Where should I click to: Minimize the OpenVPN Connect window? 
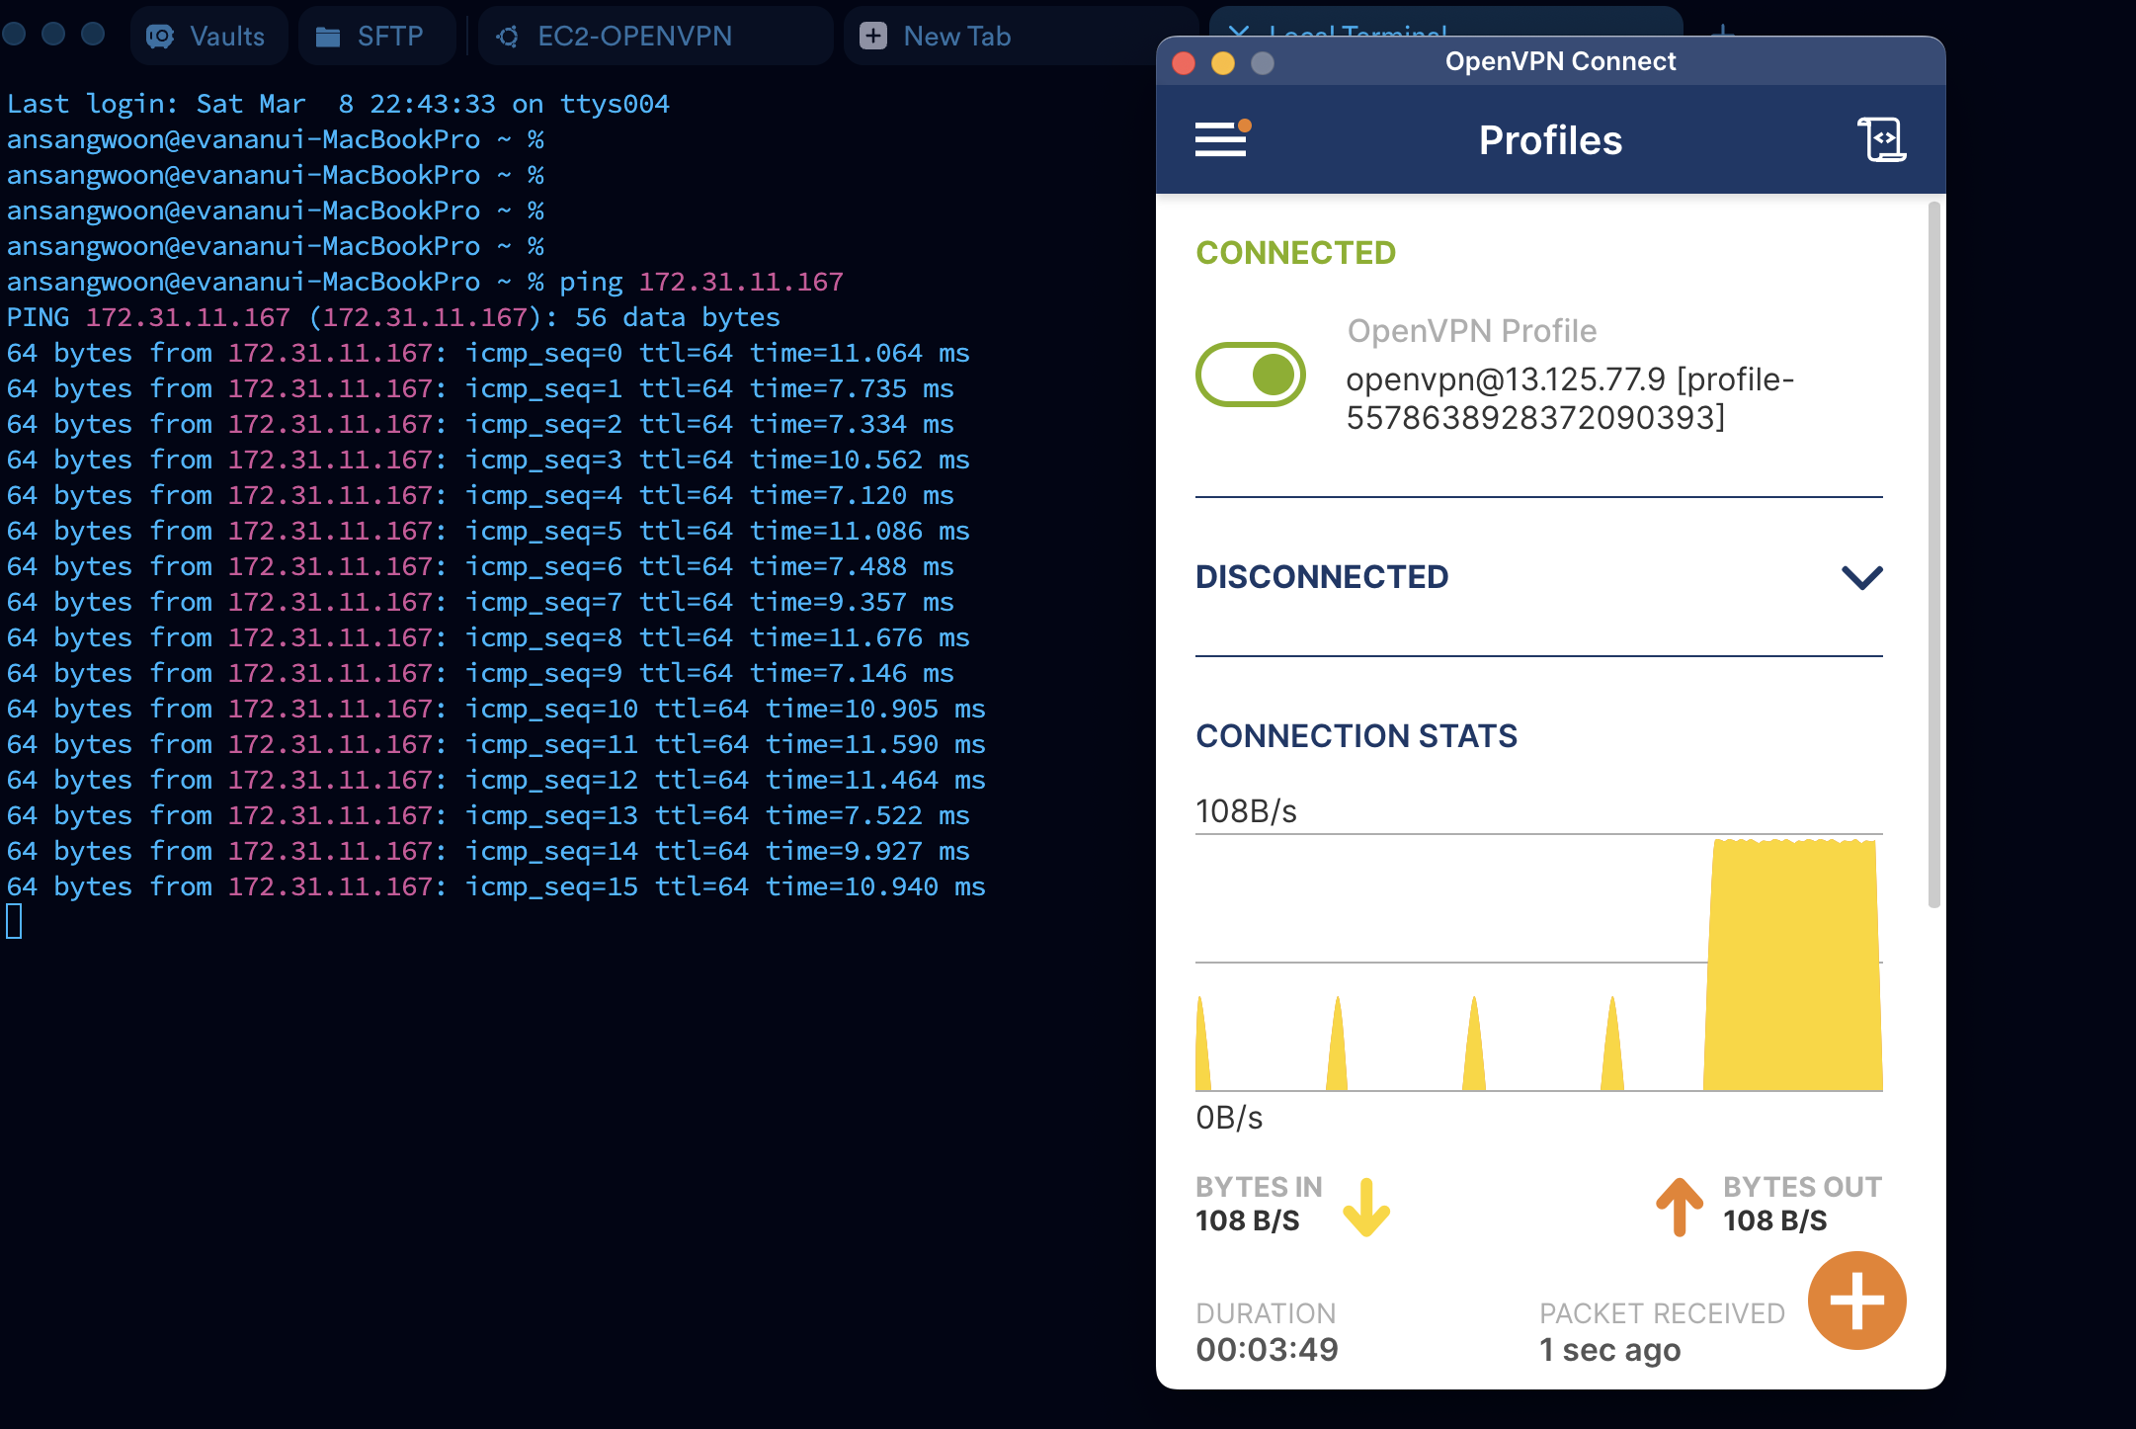(x=1222, y=63)
